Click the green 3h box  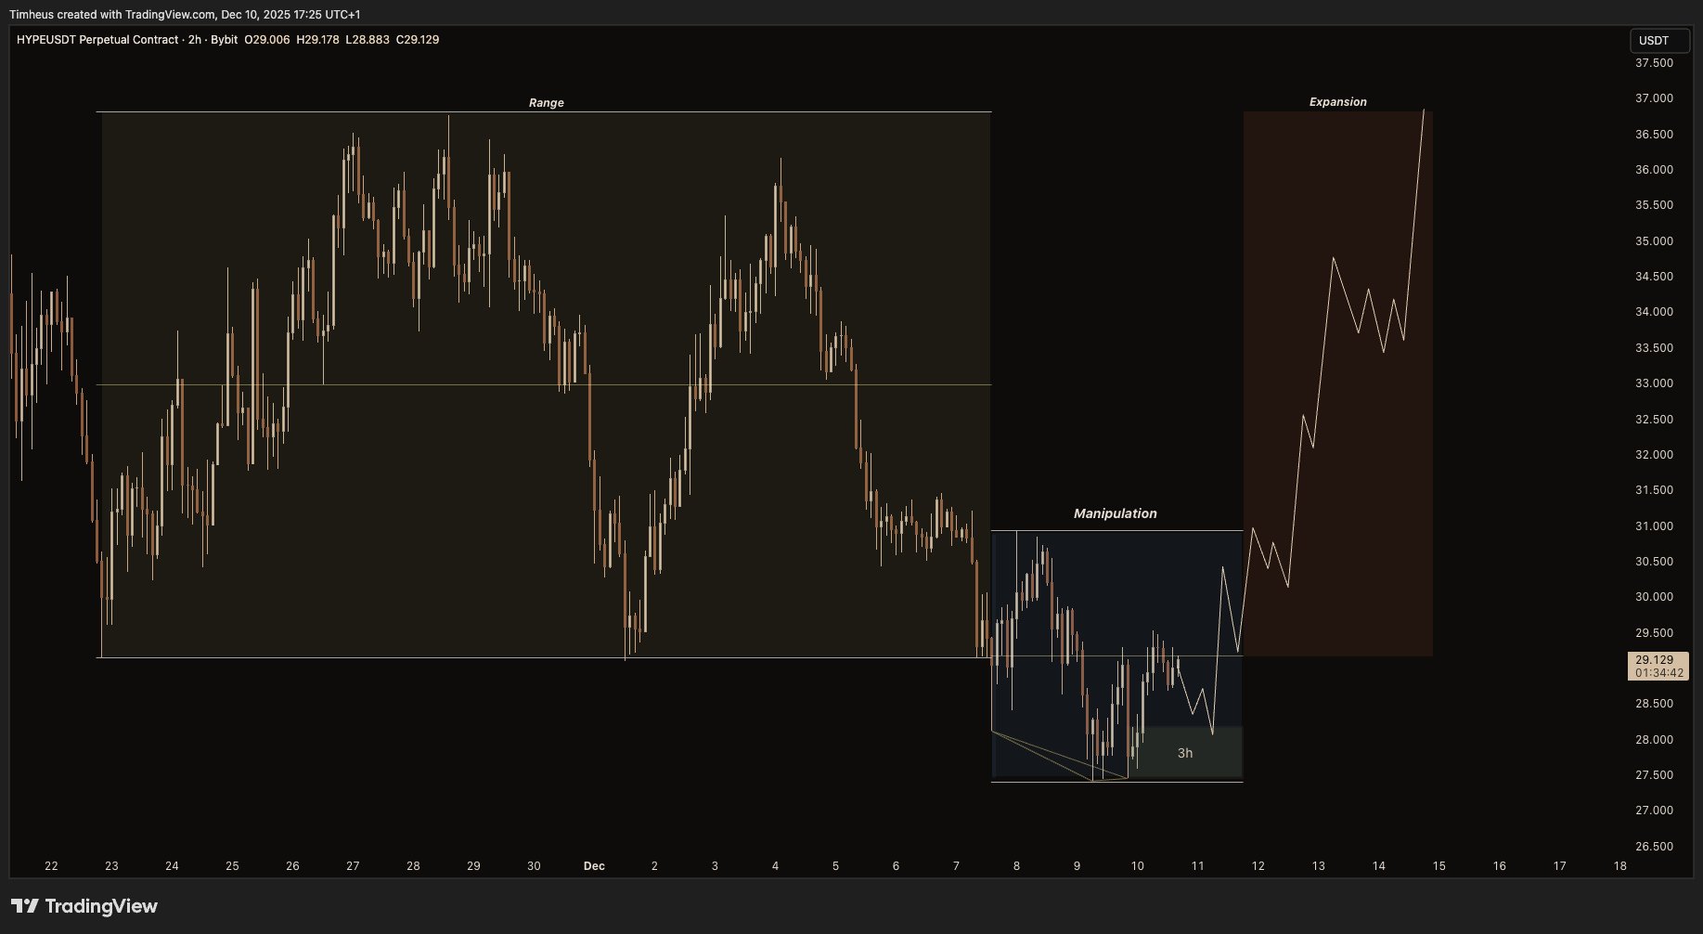click(1185, 752)
